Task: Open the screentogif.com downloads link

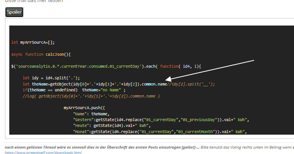Action: (x=43, y=152)
